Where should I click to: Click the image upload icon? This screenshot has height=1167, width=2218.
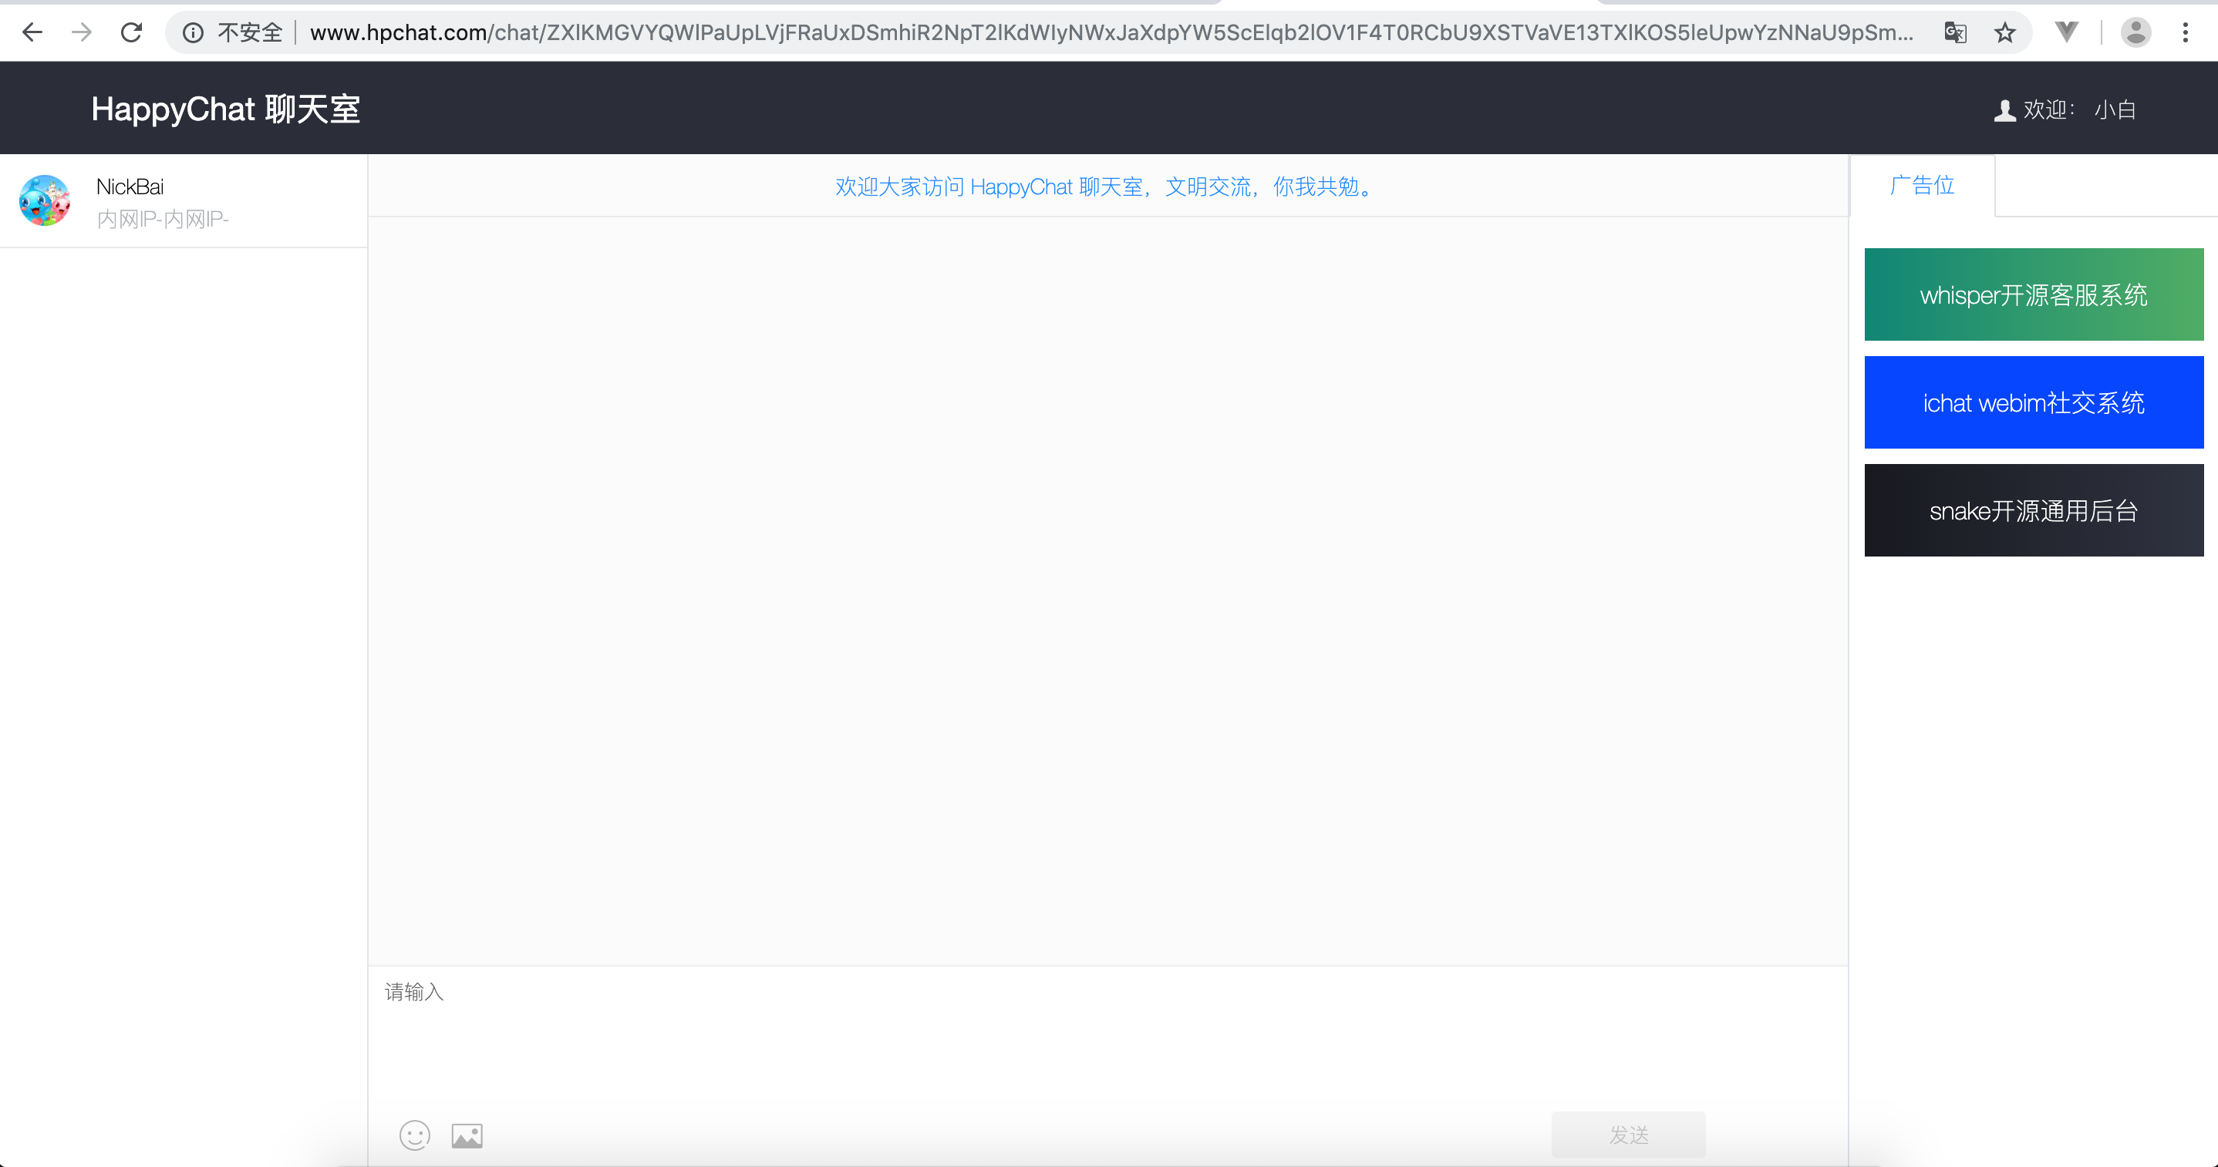tap(467, 1136)
